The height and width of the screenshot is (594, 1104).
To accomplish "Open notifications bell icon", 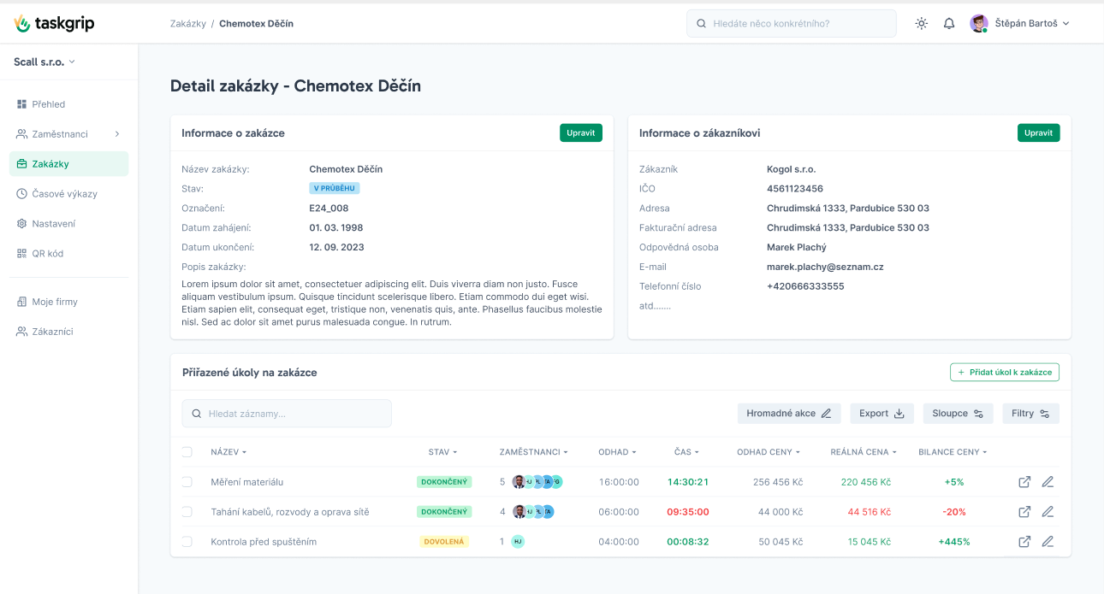I will pos(949,24).
